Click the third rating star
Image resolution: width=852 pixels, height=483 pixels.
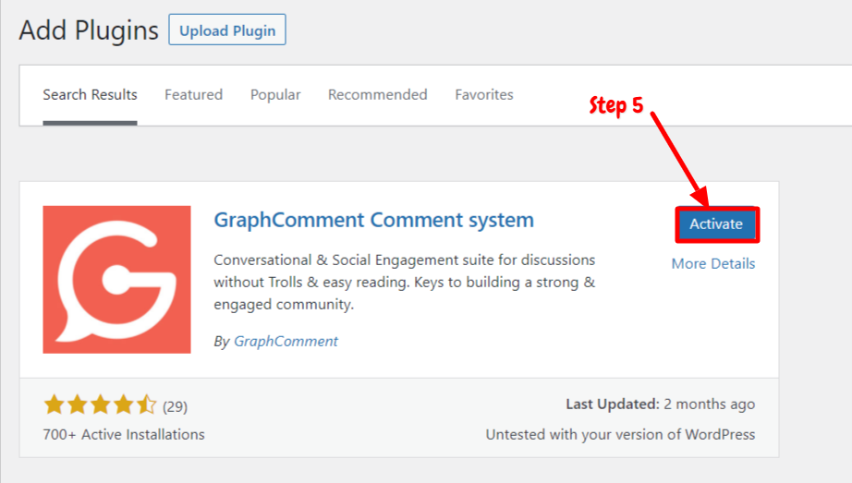click(101, 405)
